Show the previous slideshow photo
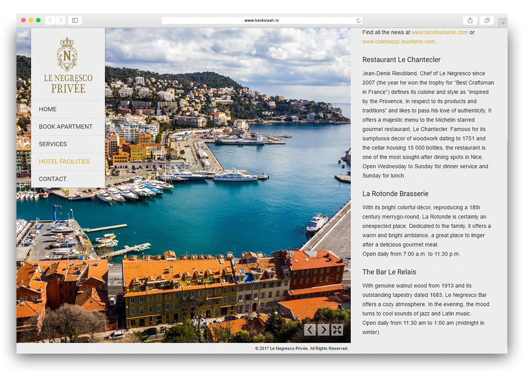The image size is (524, 373). pyautogui.click(x=310, y=330)
